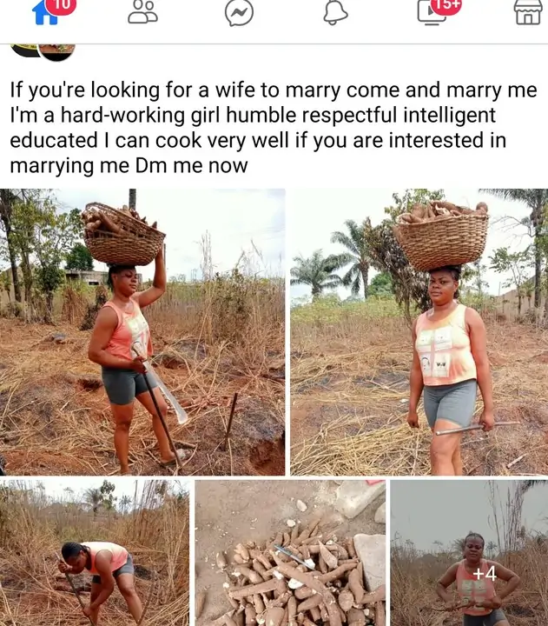Tap the 15+ badge on Video
The width and height of the screenshot is (548, 626).
pos(446,5)
